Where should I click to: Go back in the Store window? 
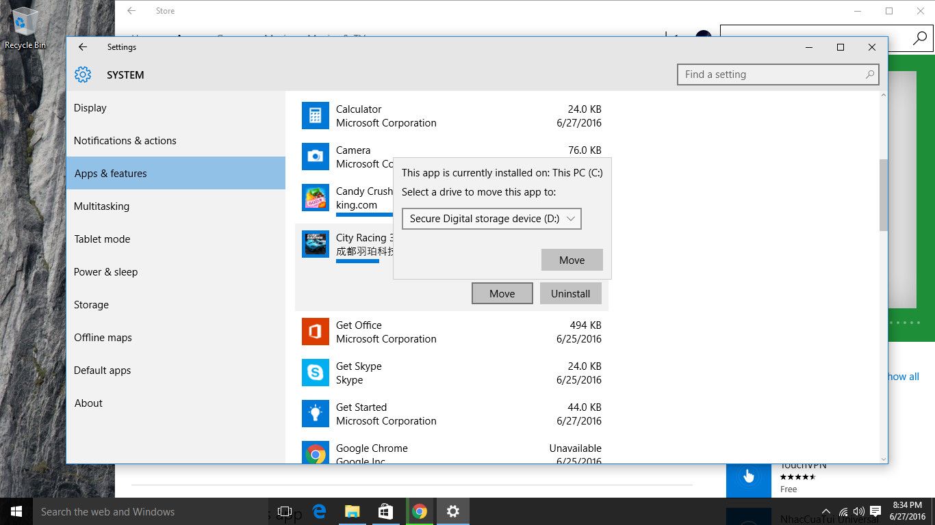(131, 11)
